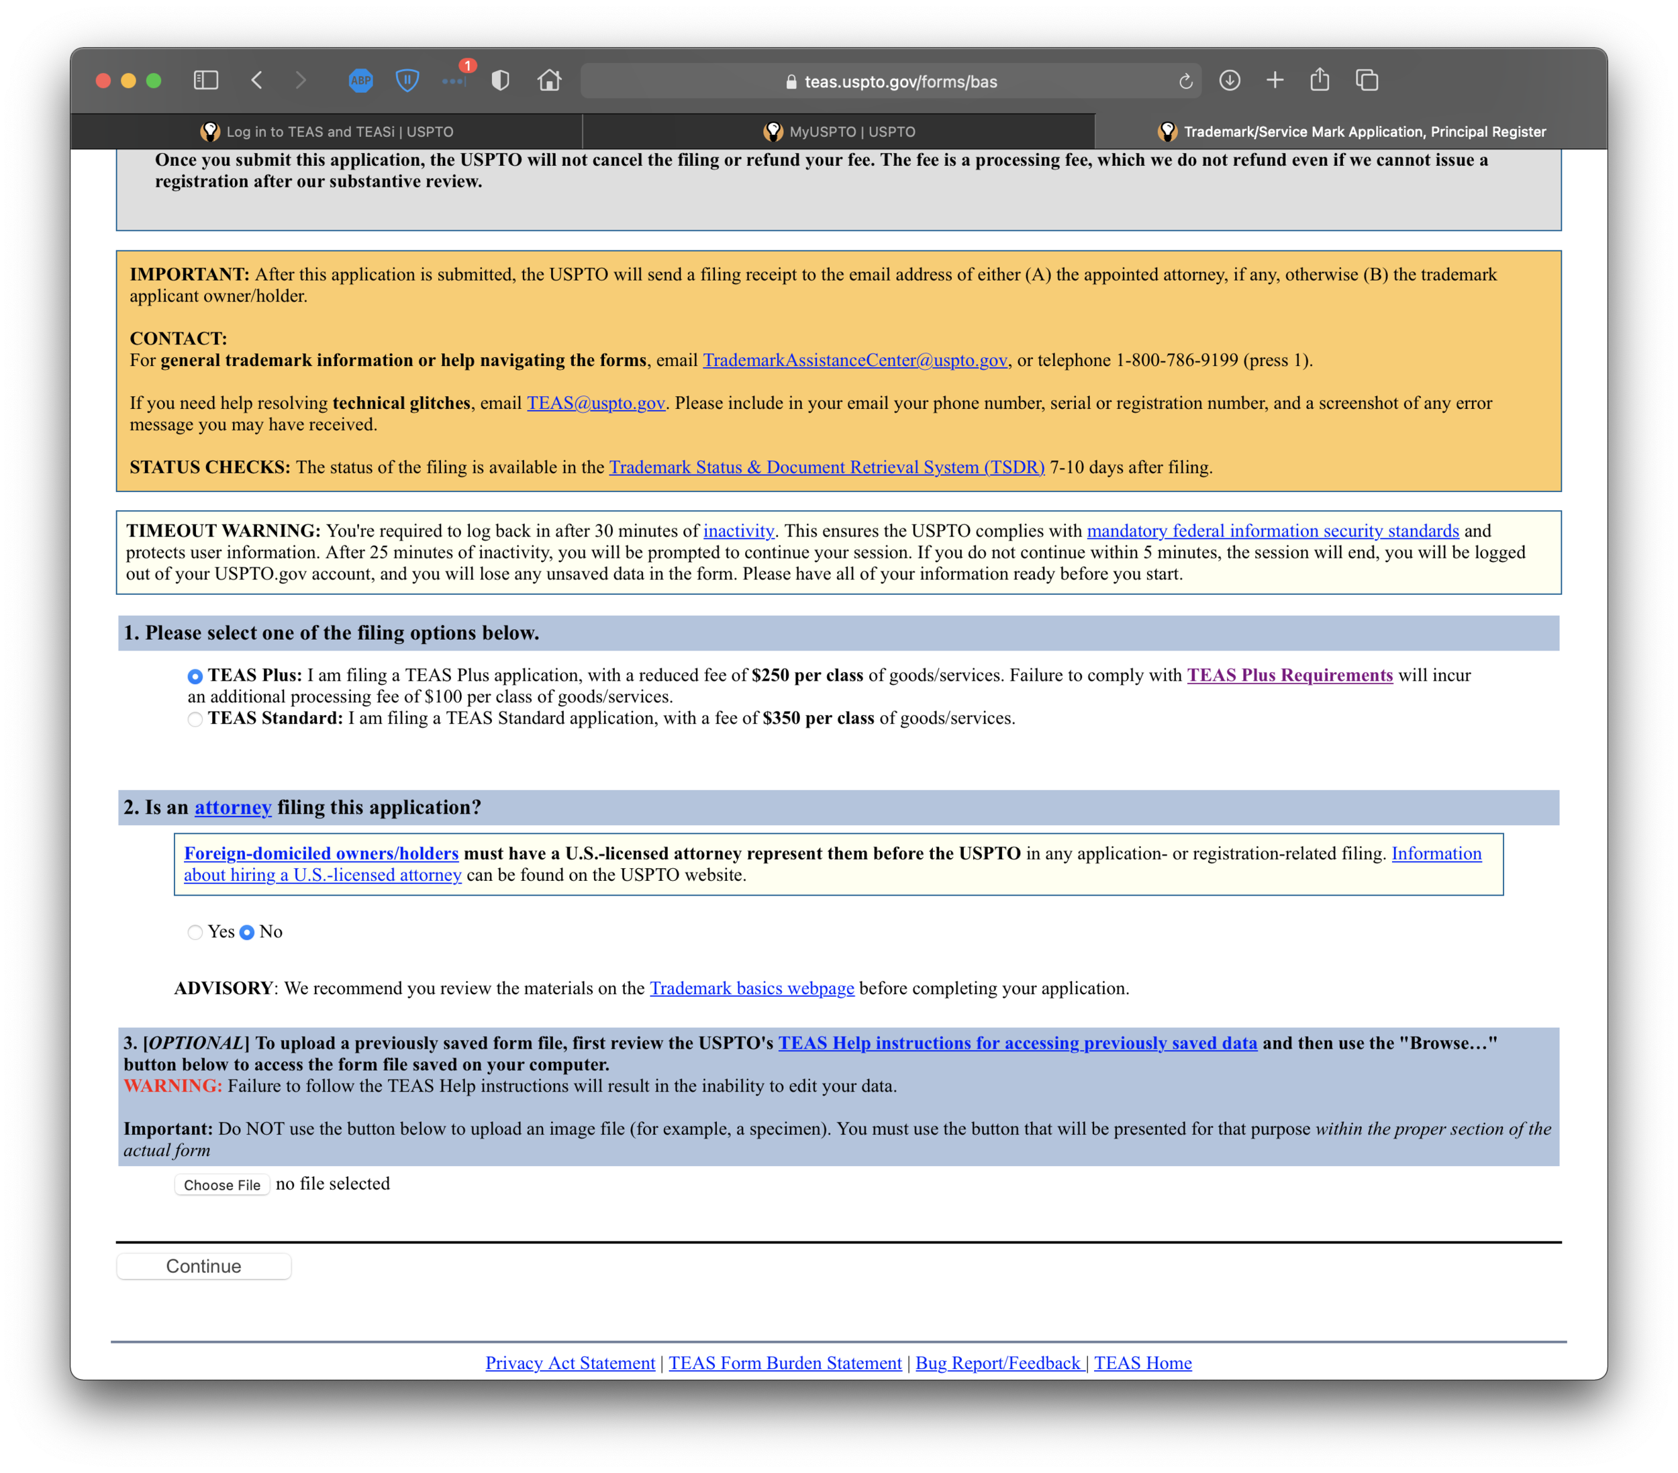1678x1473 pixels.
Task: Click the STATUS CHECKS: label
Action: 210,467
